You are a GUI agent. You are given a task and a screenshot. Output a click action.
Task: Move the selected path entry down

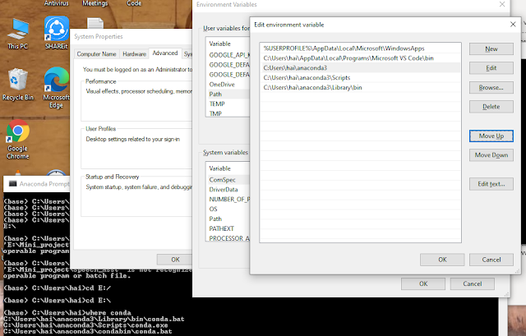[x=491, y=155]
